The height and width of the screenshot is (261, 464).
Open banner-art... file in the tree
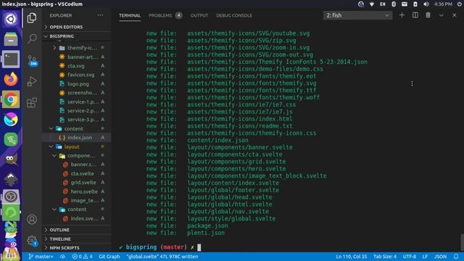coord(77,57)
